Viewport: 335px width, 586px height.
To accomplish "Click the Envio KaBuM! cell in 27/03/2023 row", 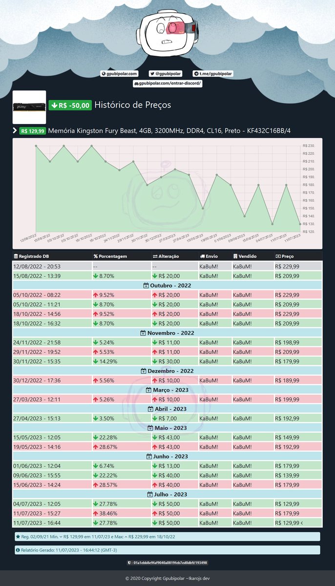I will click(214, 399).
